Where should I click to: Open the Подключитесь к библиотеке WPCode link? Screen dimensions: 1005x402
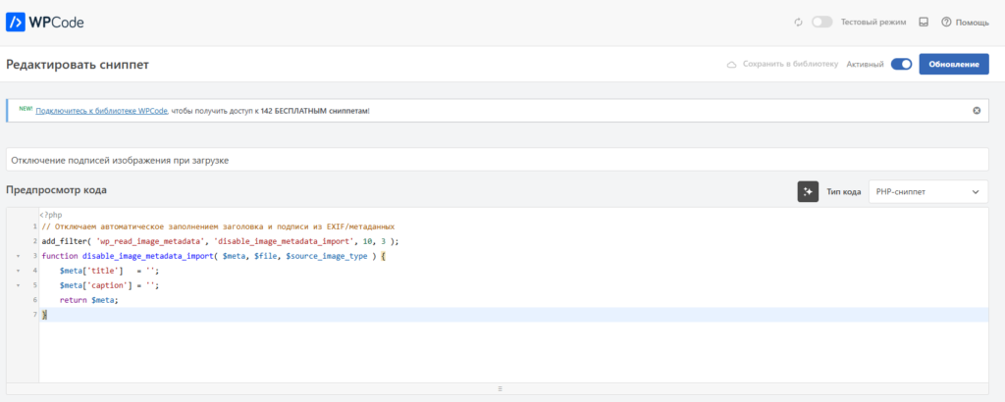click(102, 110)
